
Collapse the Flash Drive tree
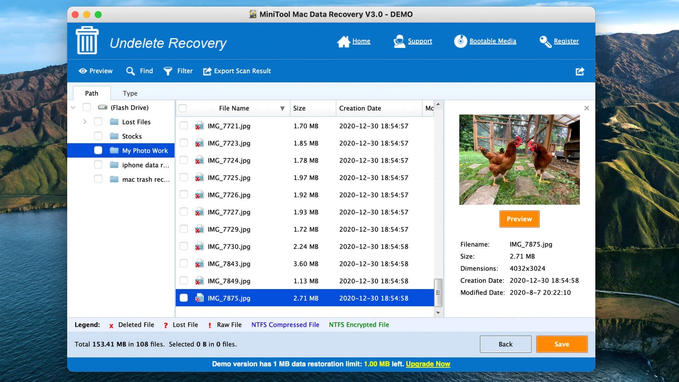73,107
